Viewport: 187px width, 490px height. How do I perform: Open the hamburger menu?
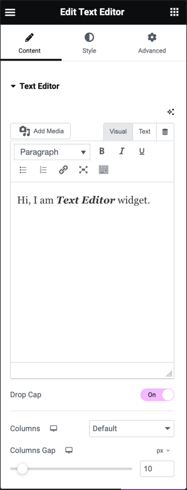pos(10,12)
